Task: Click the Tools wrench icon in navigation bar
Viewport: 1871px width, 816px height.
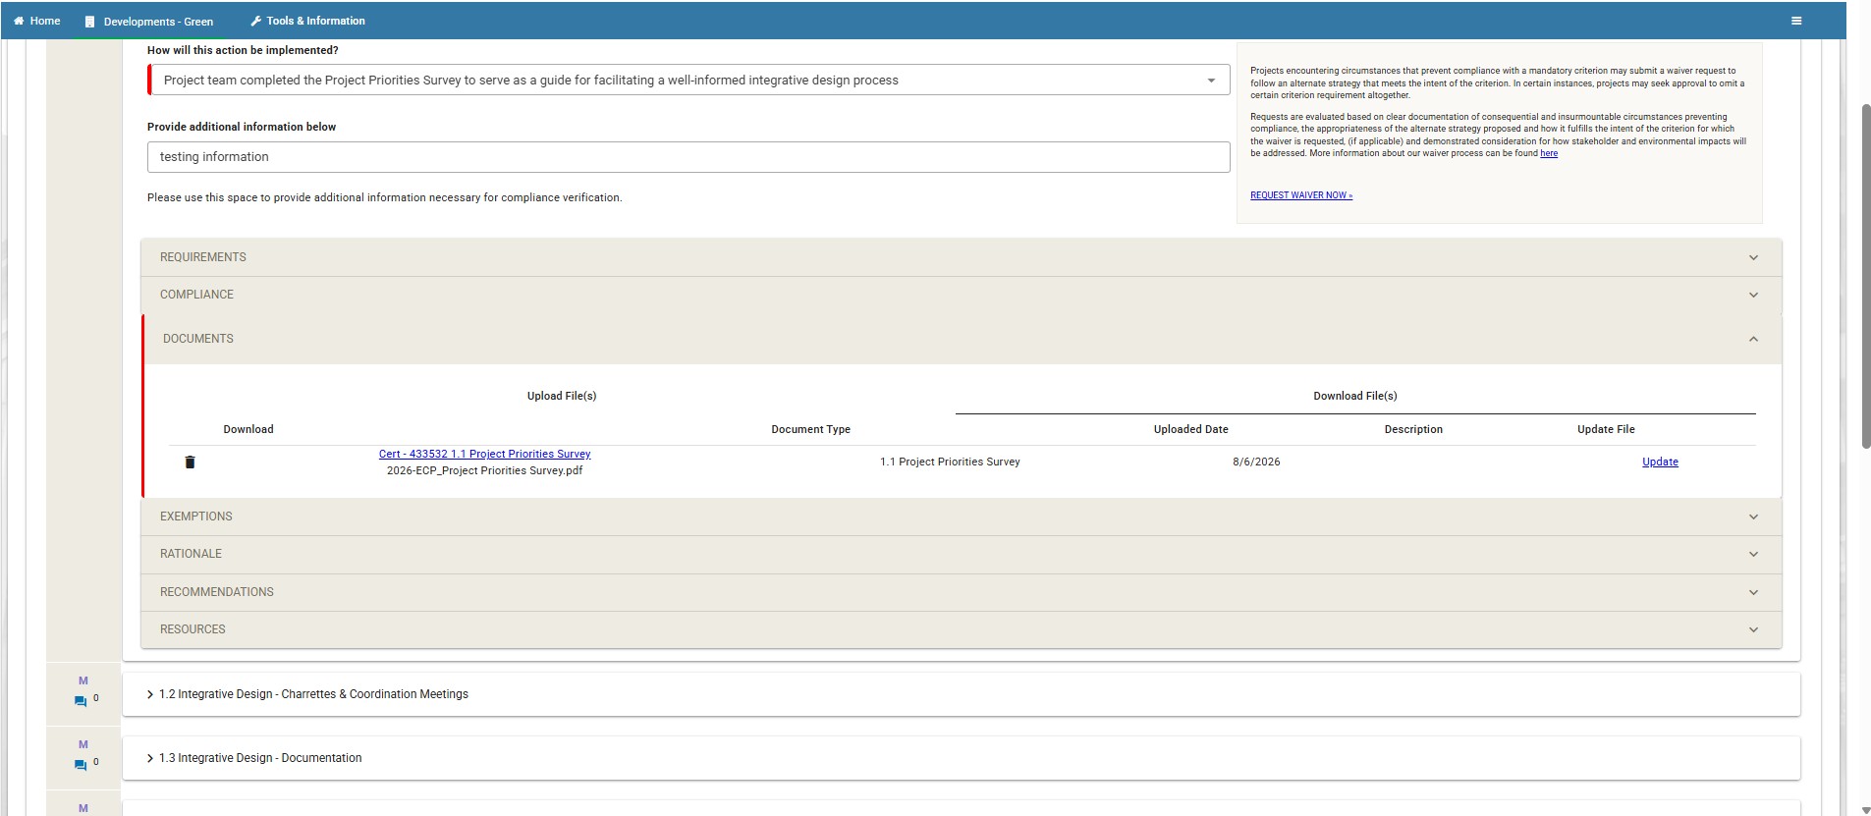Action: point(255,21)
